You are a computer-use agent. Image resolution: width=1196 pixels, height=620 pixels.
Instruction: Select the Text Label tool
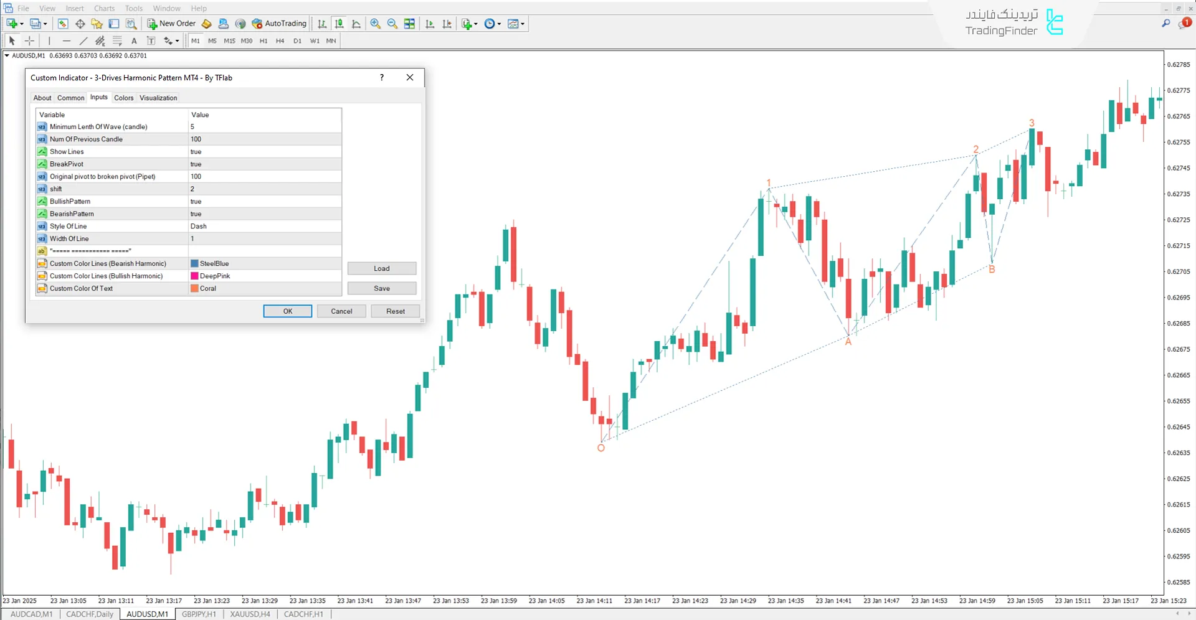click(x=151, y=41)
